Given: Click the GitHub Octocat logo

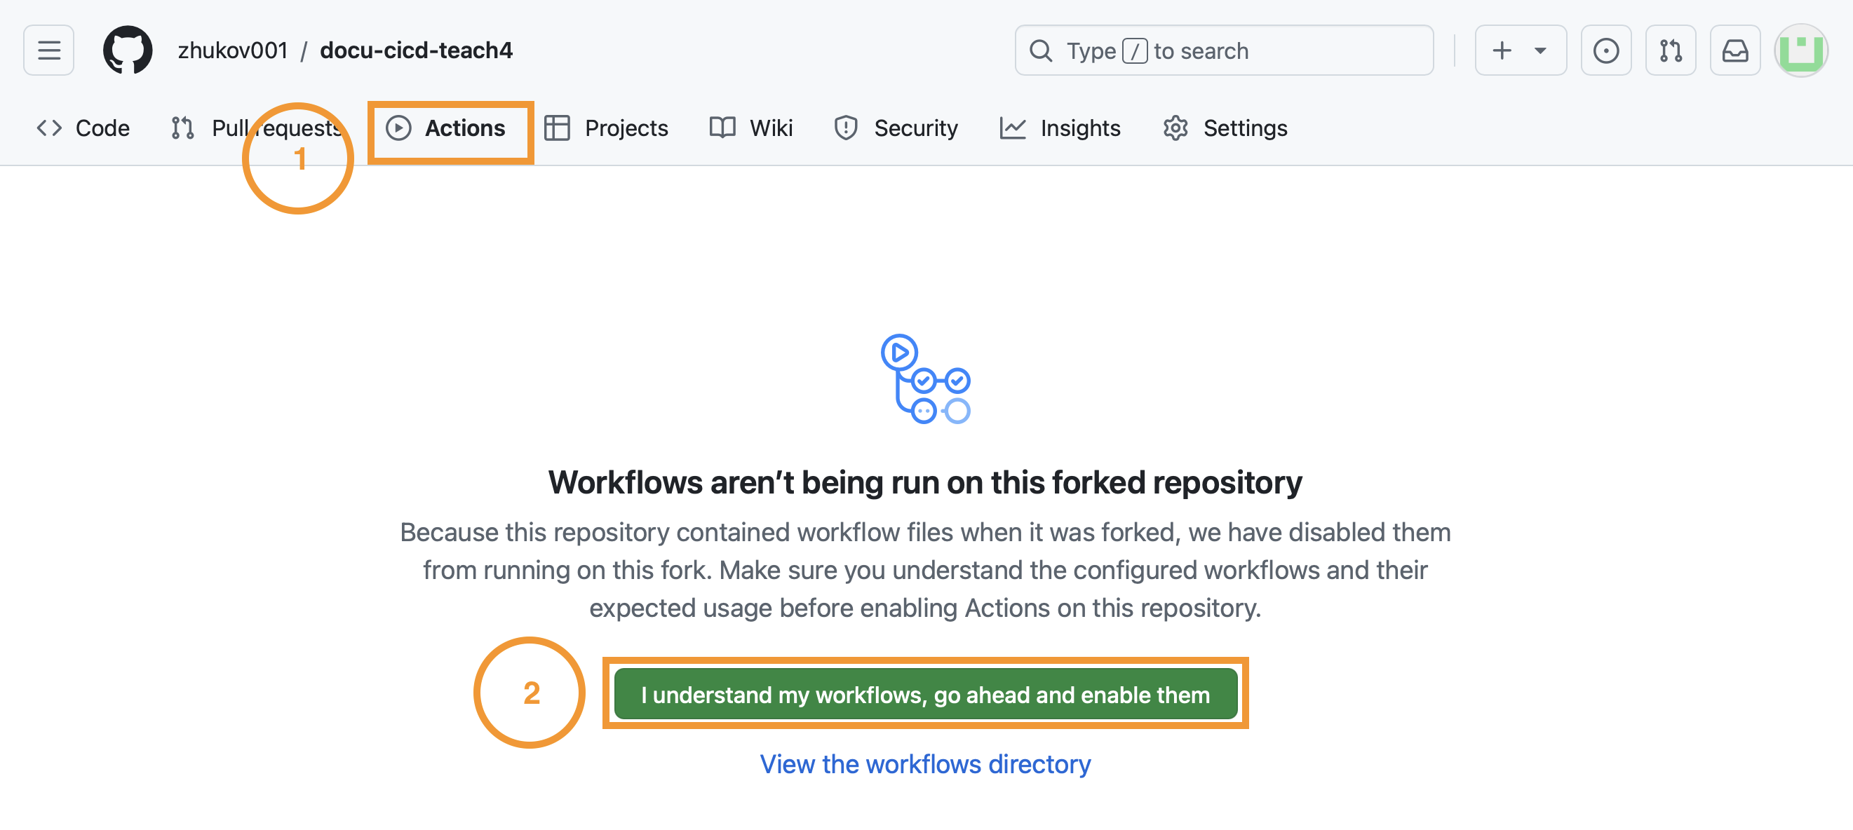Looking at the screenshot, I should [x=128, y=50].
